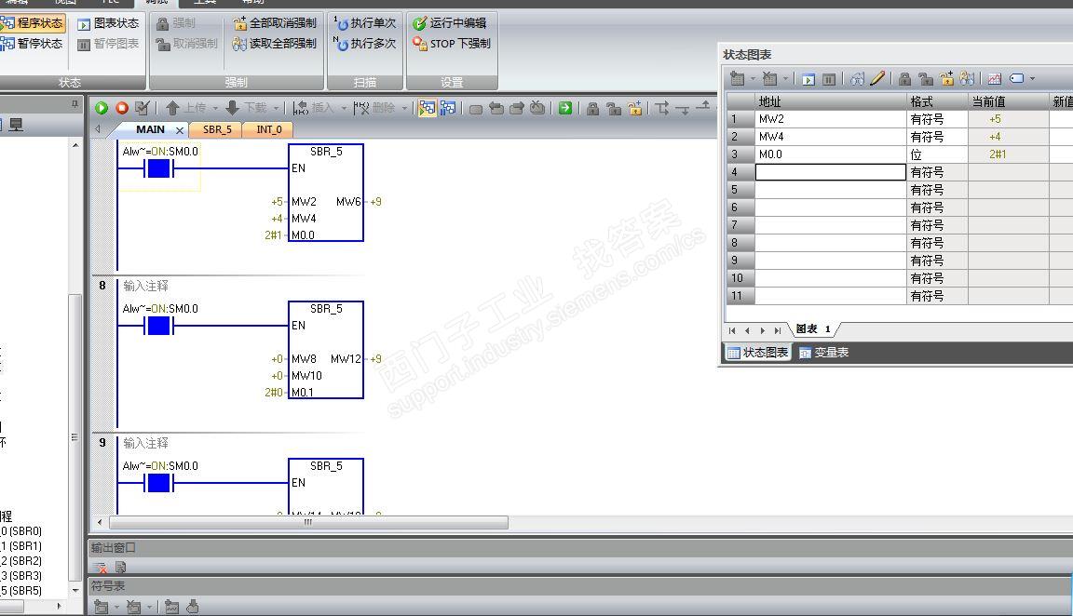Click the 上传 upload arrow button
The image size is (1073, 616).
[186, 108]
